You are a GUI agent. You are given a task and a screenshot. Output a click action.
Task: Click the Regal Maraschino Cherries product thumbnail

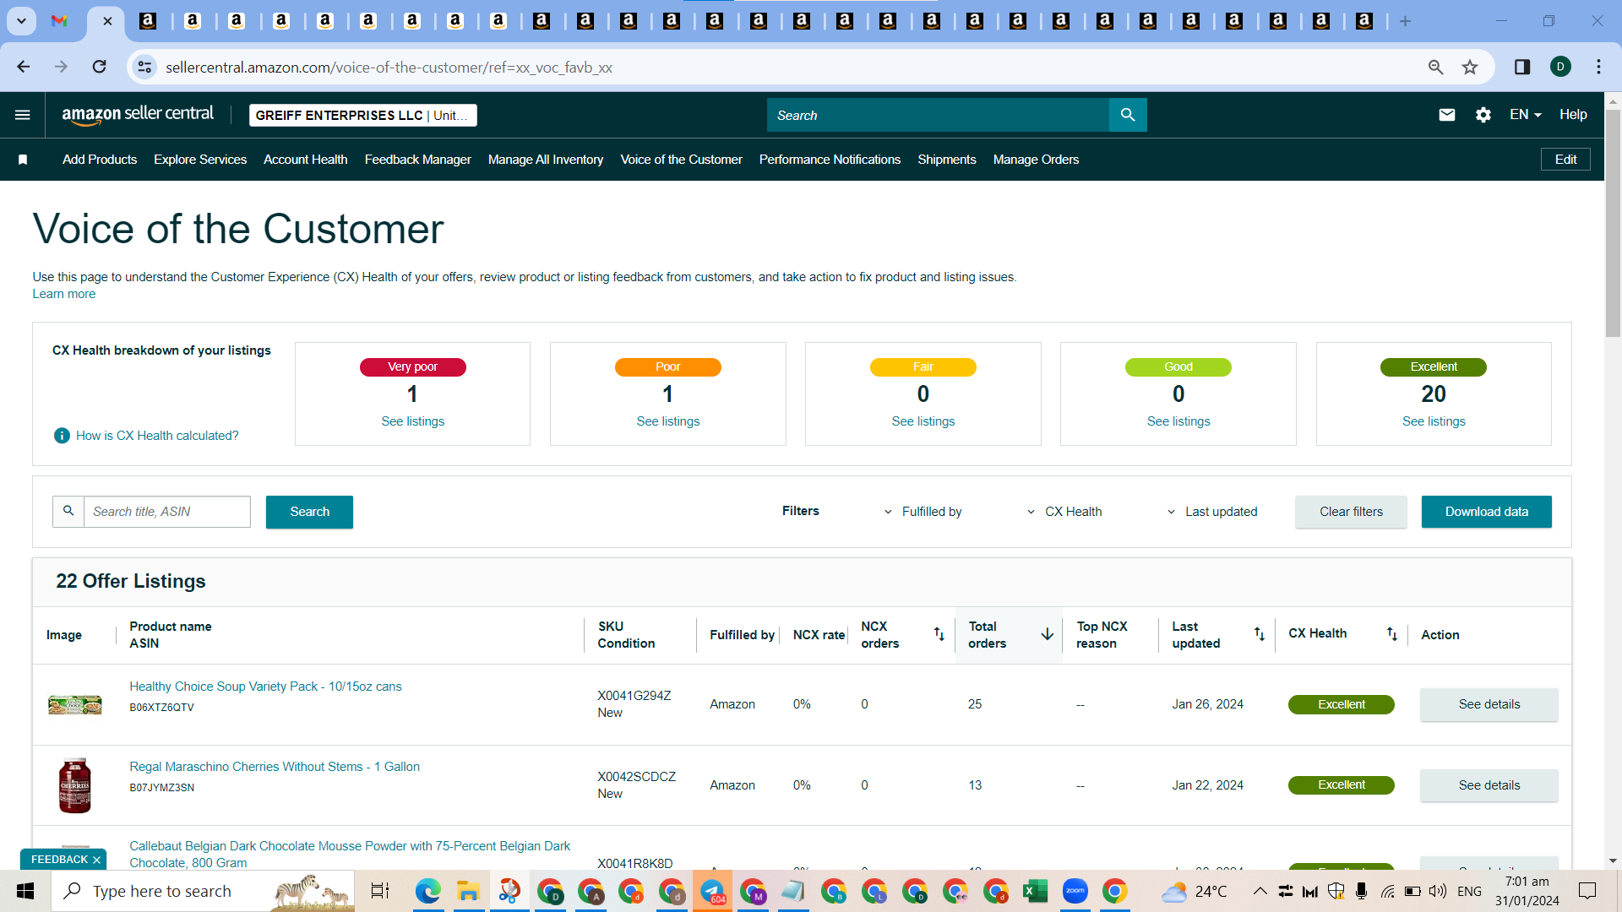pyautogui.click(x=74, y=785)
